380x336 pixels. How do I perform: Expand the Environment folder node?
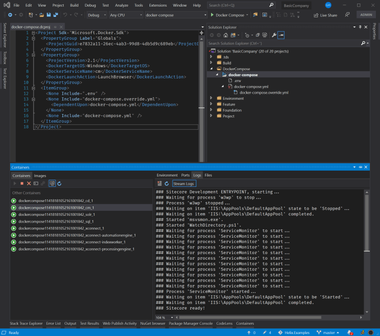pos(212,98)
